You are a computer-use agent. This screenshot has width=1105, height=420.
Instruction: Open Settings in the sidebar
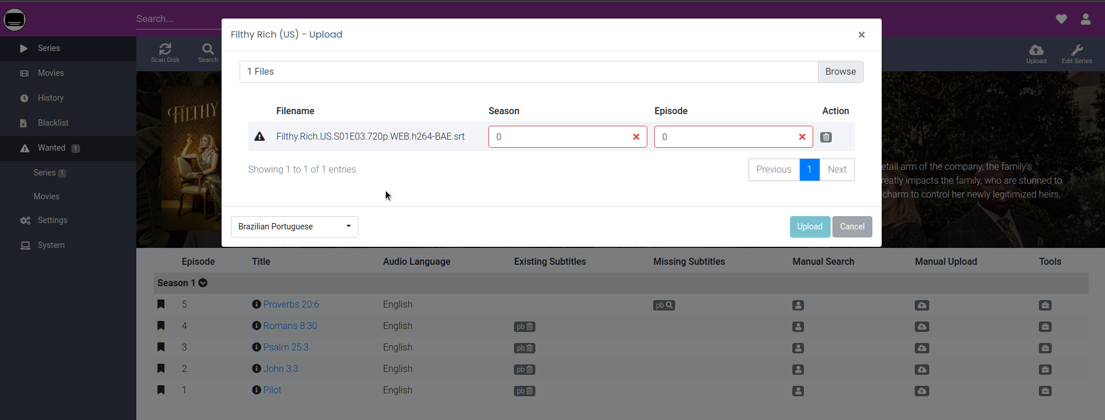[68, 221]
